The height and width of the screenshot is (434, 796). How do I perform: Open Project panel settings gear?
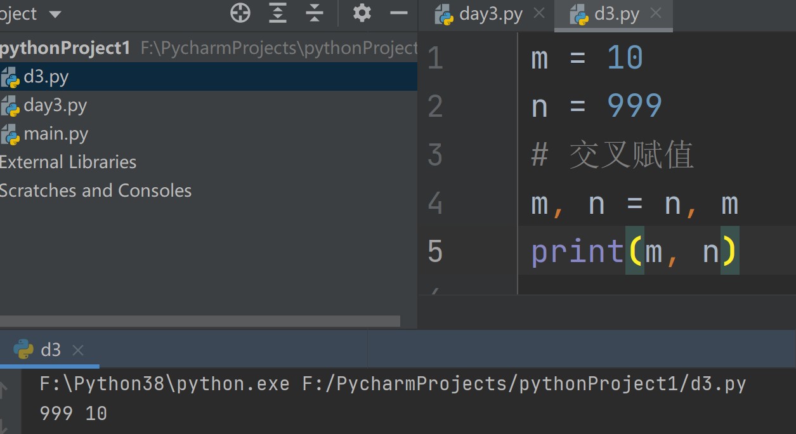[x=362, y=13]
